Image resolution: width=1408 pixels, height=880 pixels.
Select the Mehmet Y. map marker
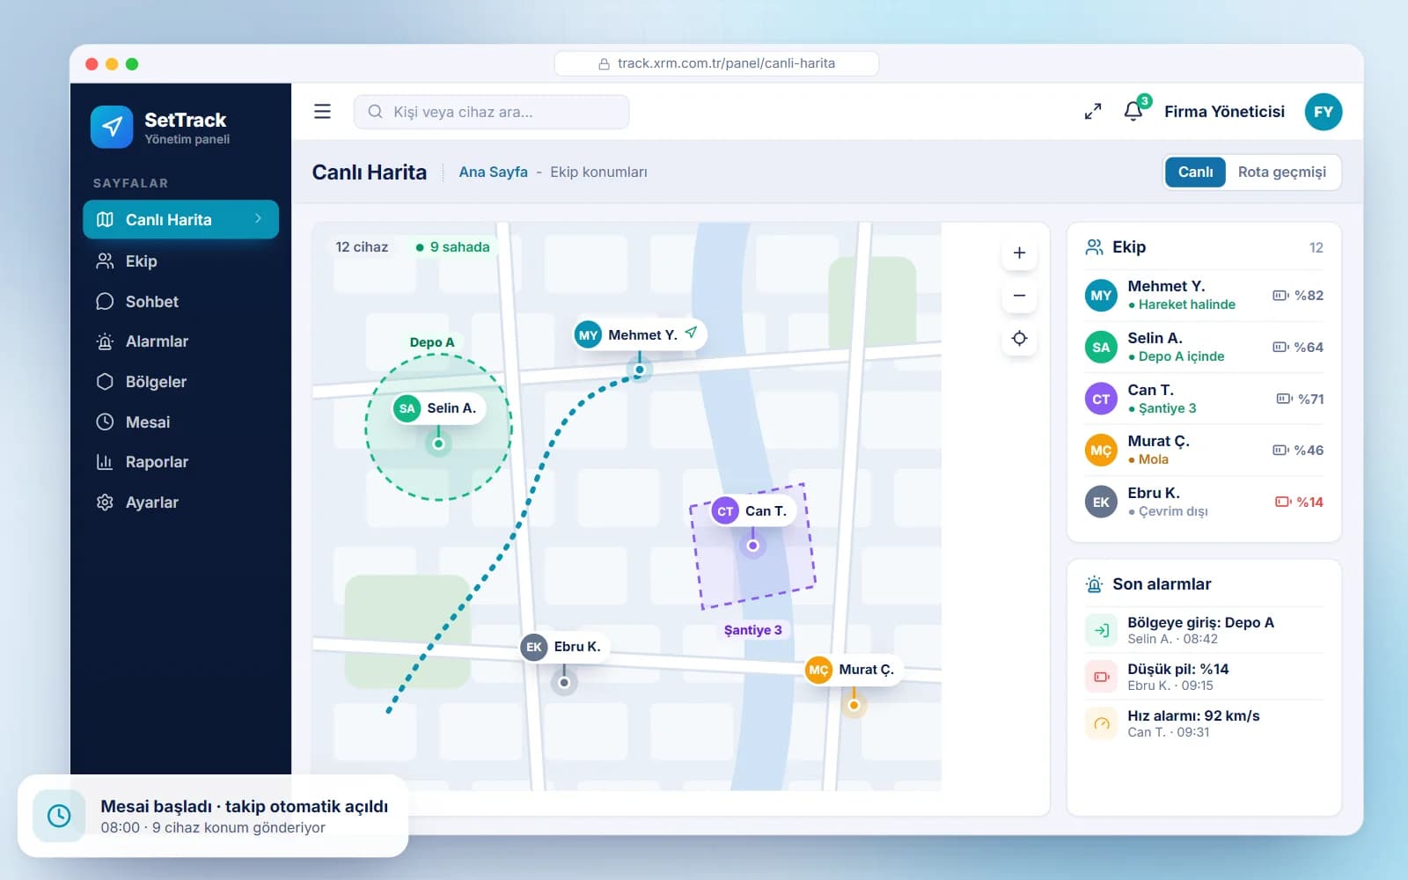640,334
